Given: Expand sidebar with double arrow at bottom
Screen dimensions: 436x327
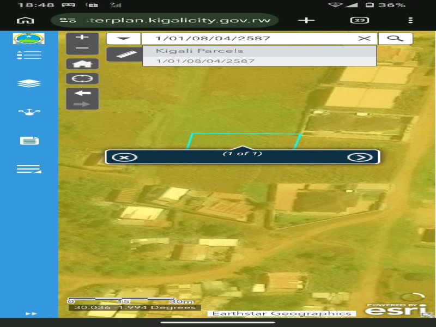Looking at the screenshot, I should pos(31,314).
